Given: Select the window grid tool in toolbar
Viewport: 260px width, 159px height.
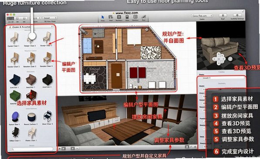Looking at the screenshot, I should 135,17.
